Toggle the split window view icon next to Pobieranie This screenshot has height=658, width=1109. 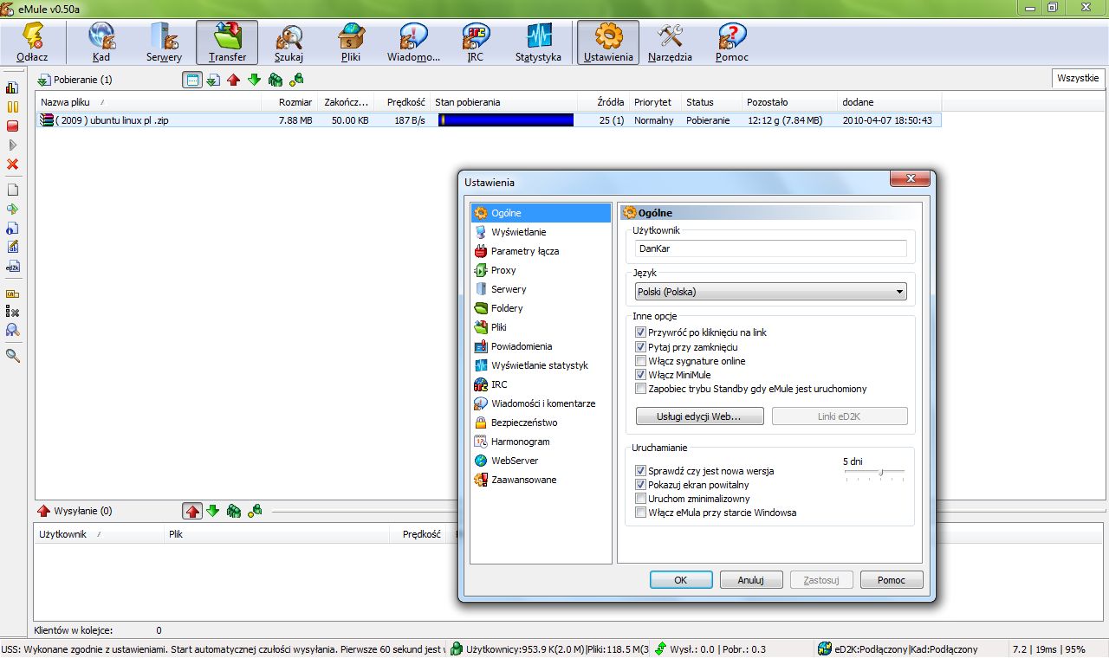[x=192, y=80]
